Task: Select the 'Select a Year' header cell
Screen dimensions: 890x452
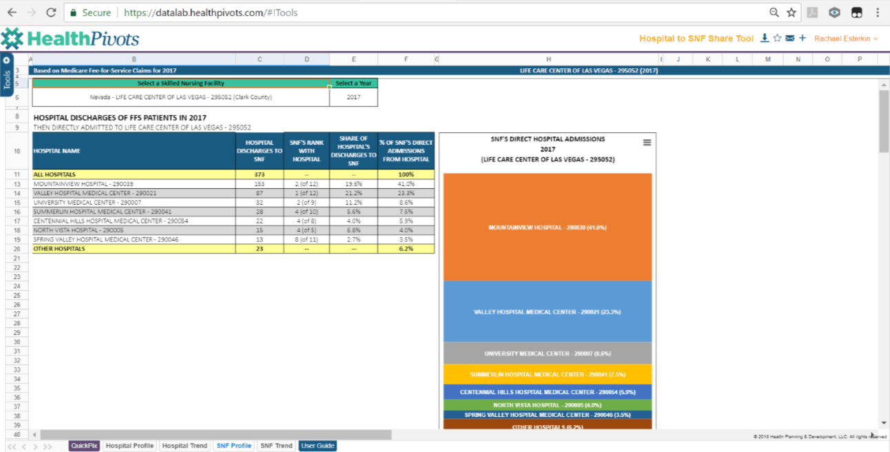Action: coord(353,83)
